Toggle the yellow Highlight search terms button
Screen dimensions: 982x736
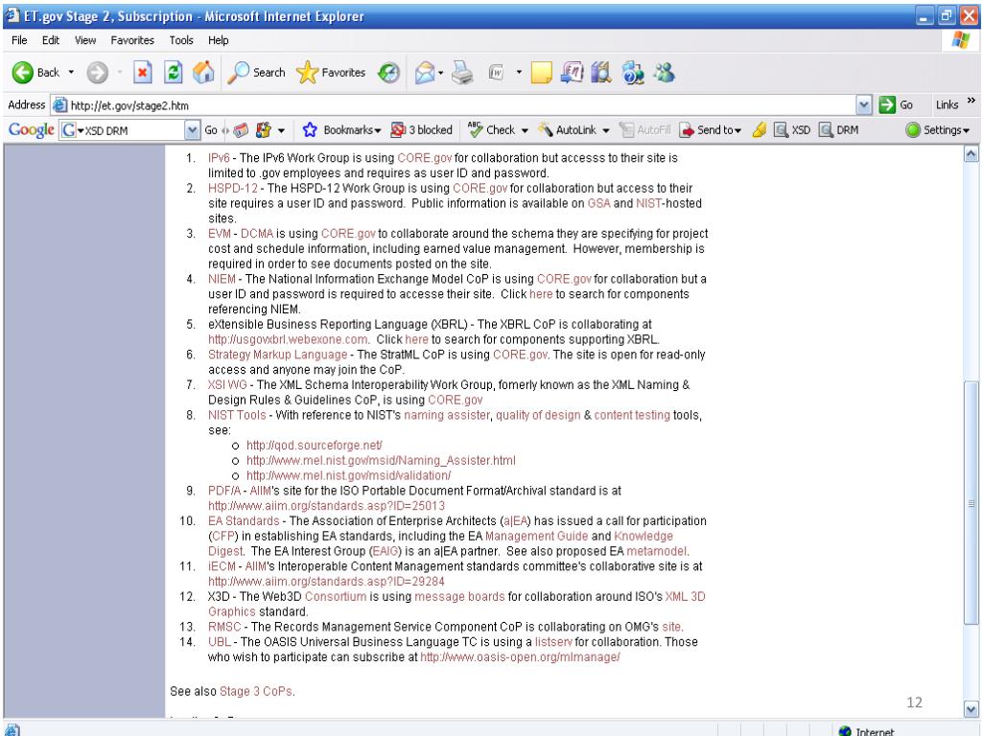[760, 130]
